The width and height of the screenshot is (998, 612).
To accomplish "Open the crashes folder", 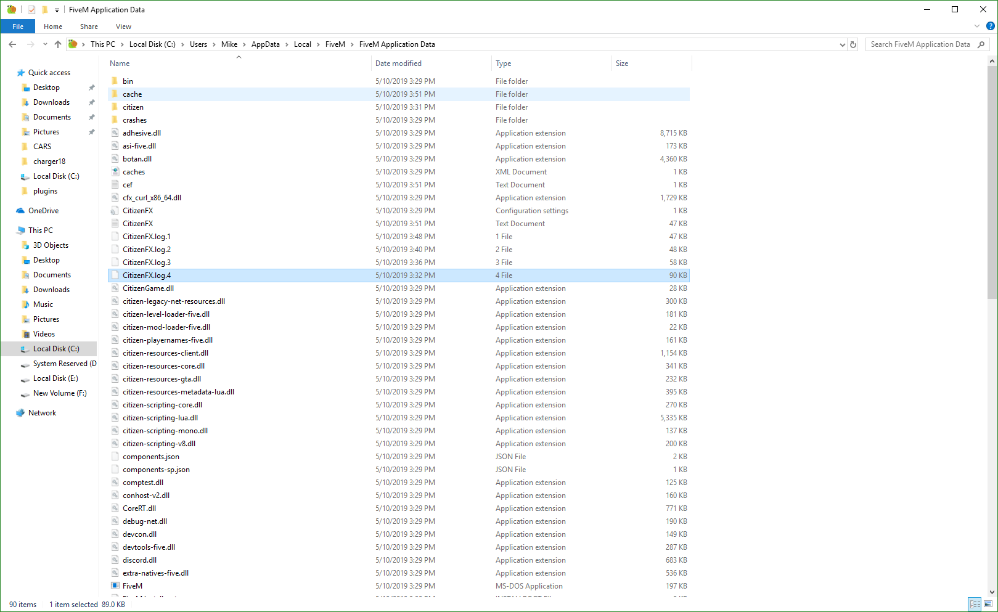I will (134, 120).
